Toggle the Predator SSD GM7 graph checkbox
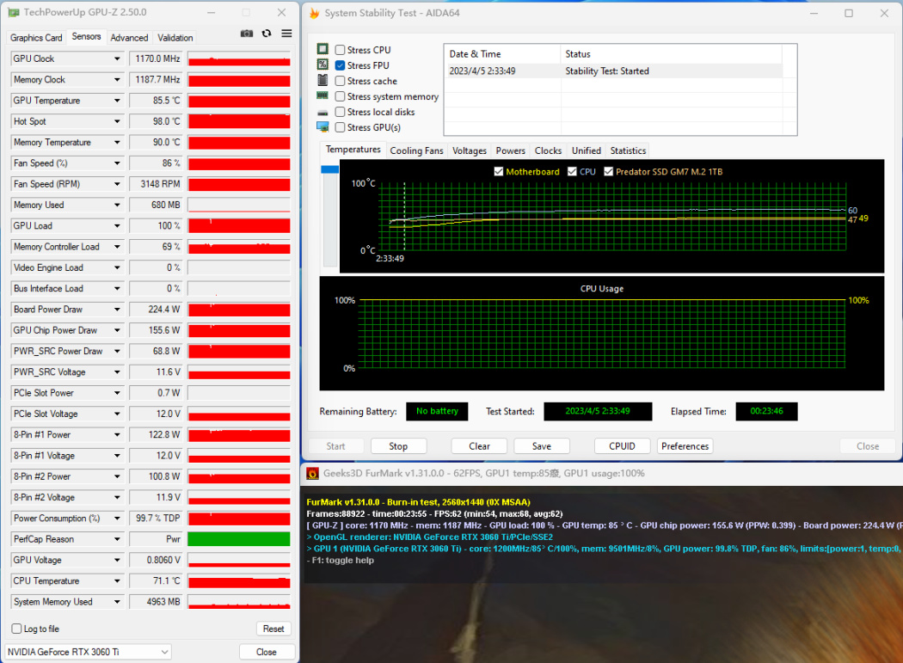 point(608,172)
